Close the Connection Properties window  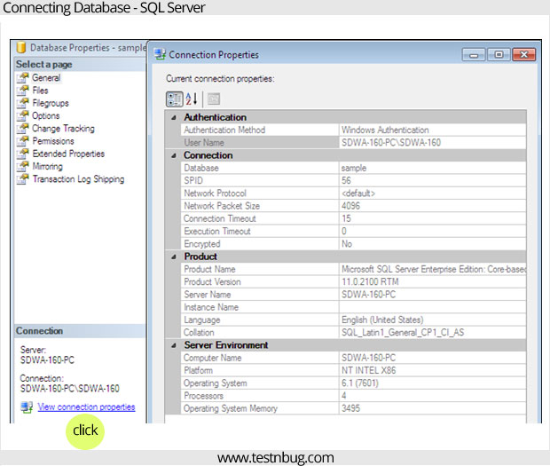(x=524, y=55)
